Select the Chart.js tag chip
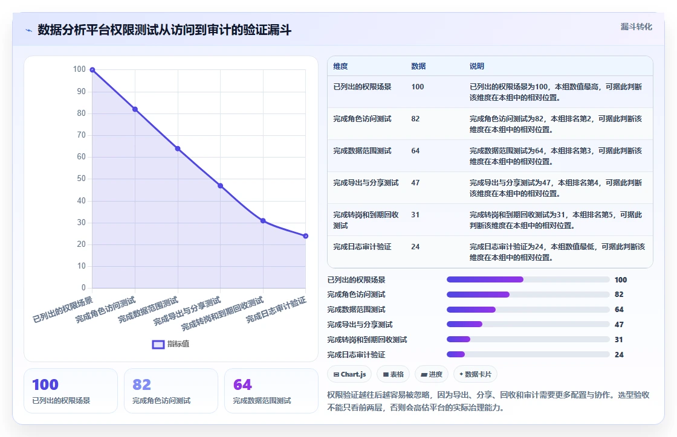Screen dimensions: 677x437 [x=350, y=374]
